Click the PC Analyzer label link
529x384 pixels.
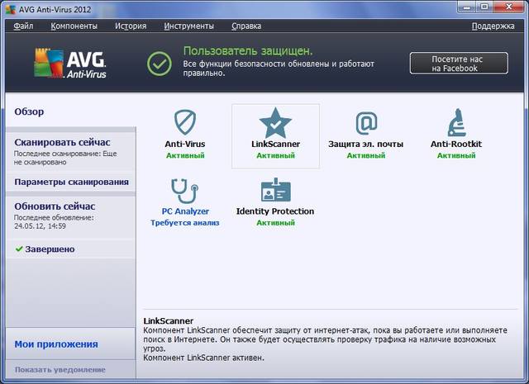(185, 211)
